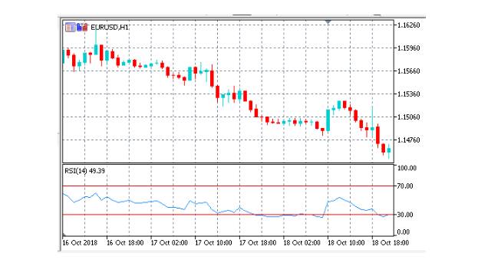491x276 pixels.
Task: Click the EURUSD,H1 chart title label
Action: coord(110,28)
